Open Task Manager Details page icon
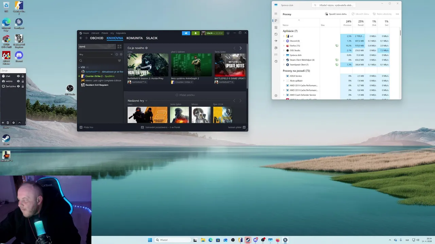Image resolution: width=435 pixels, height=244 pixels. pos(276,55)
